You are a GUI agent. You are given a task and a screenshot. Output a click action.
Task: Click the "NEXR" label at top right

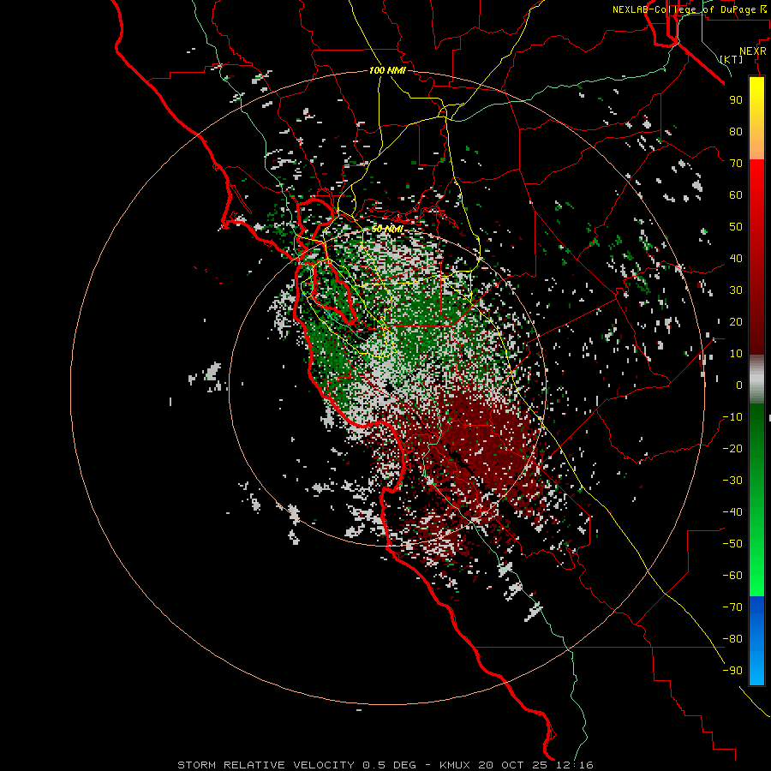(x=753, y=51)
